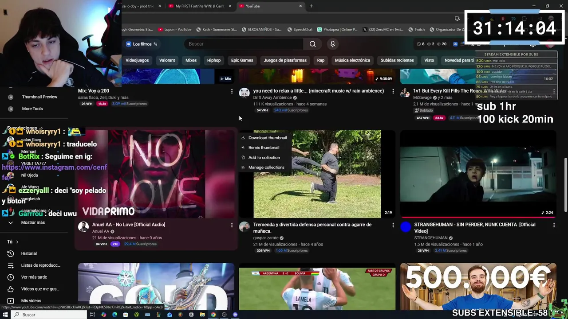Image resolution: width=568 pixels, height=319 pixels.
Task: Open the gaspar zarate channel name link
Action: 265,238
